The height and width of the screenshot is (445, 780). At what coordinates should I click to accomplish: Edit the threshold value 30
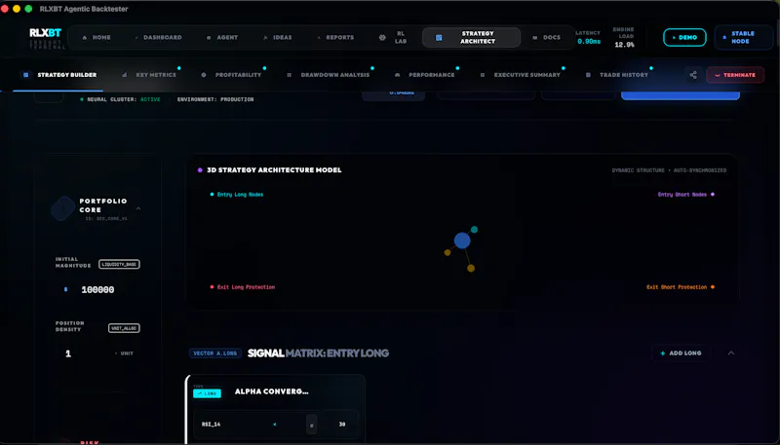coord(342,425)
